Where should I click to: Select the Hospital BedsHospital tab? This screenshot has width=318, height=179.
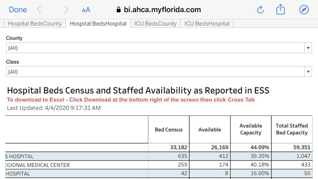(x=98, y=23)
